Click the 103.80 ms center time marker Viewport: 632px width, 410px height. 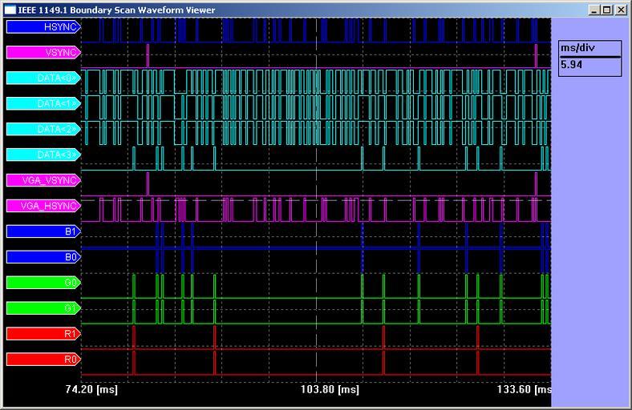tap(318, 390)
